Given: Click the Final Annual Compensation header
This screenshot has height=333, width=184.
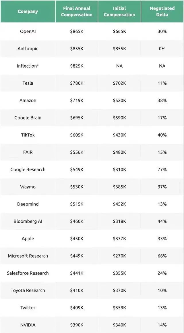Looking at the screenshot, I should 77,12.
